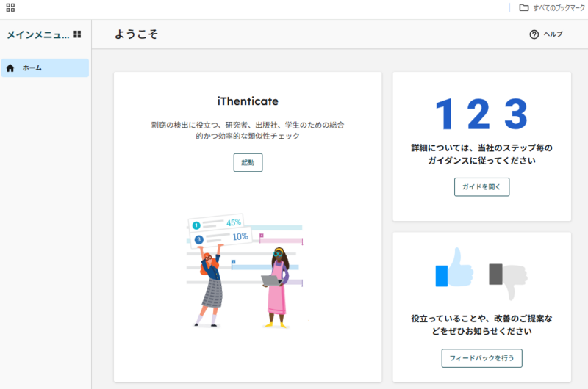Click the browser apps grid icon
Screen dimensions: 588x389
click(x=10, y=7)
